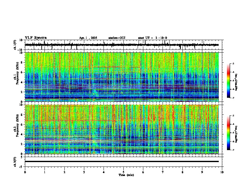Click the ch.2 color bar "log(PSD)" label
This screenshot has width=250, height=193.
coord(236,134)
